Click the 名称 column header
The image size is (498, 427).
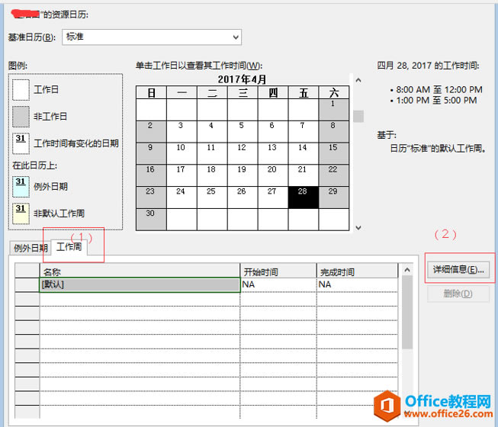tap(140, 271)
